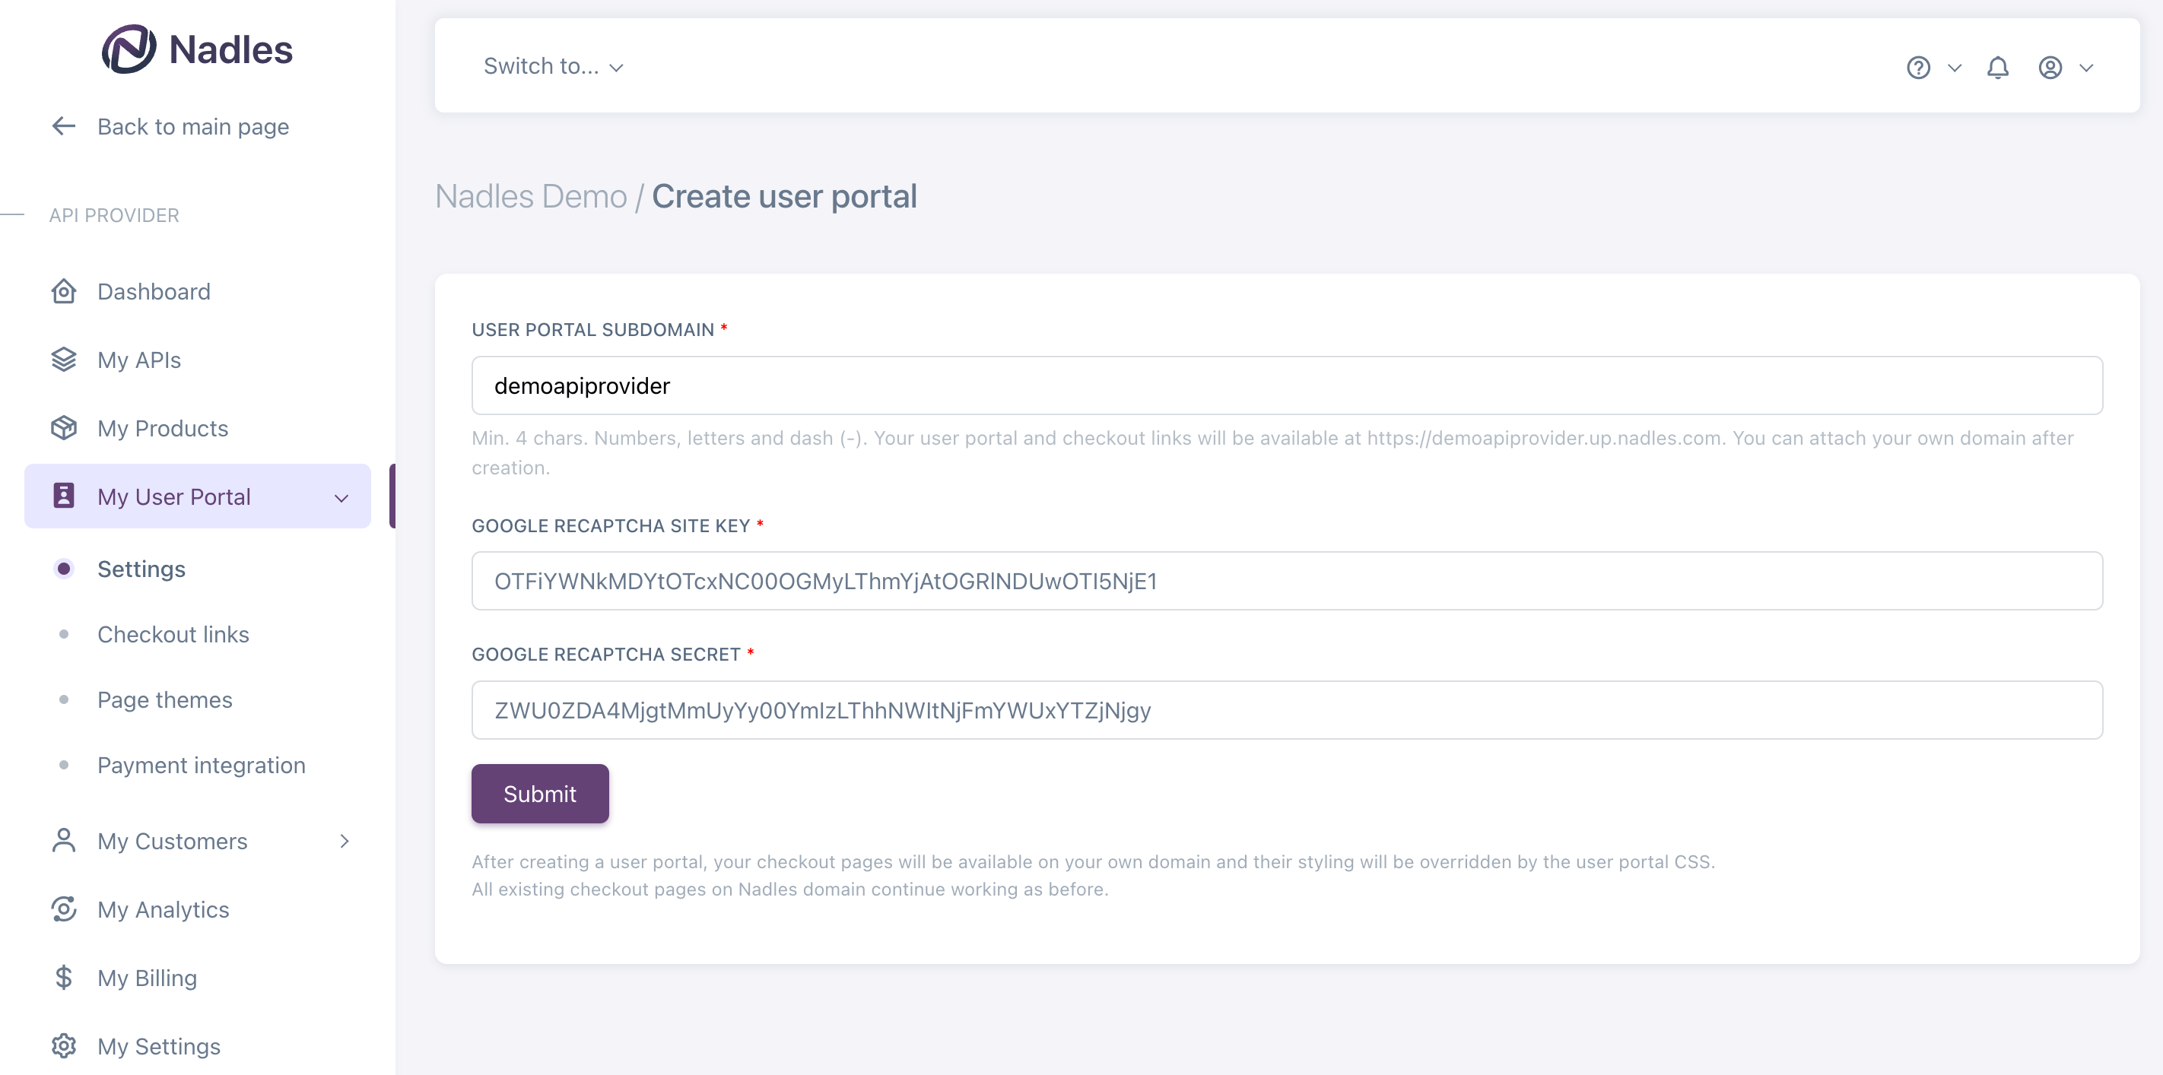Open the user account avatar icon
This screenshot has height=1075, width=2163.
[x=2050, y=67]
